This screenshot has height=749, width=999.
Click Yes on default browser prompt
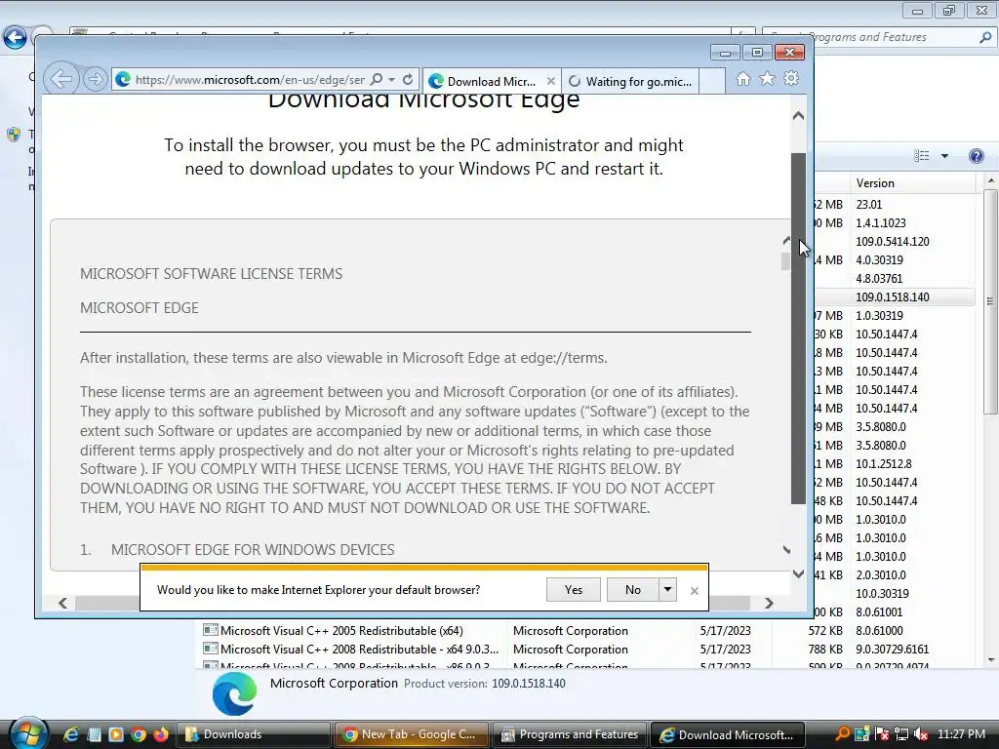pyautogui.click(x=574, y=590)
